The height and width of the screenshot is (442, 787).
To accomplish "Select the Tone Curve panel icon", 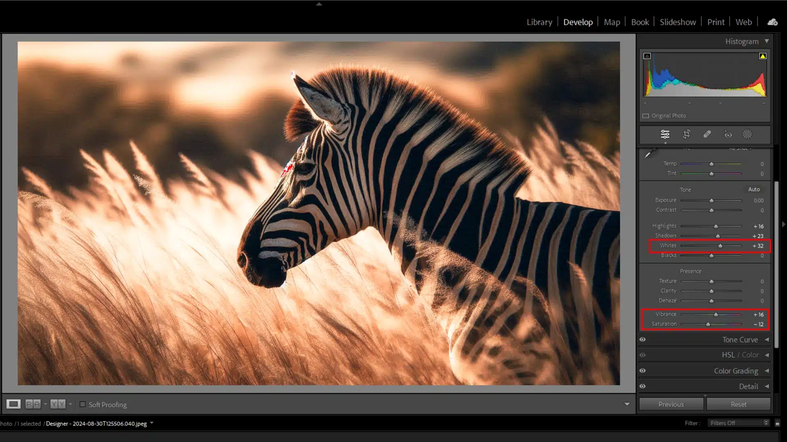I will click(x=768, y=339).
